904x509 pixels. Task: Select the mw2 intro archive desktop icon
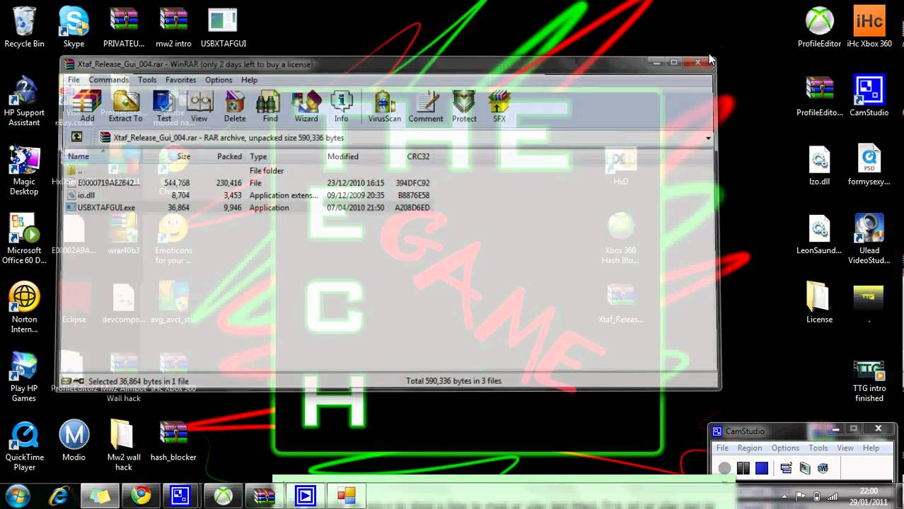[x=173, y=28]
